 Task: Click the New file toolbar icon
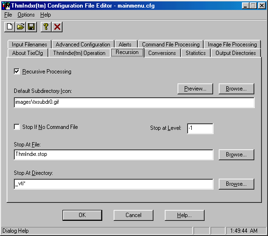[10, 27]
